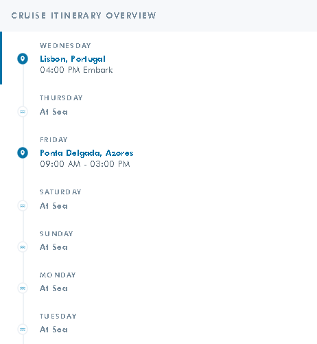The width and height of the screenshot is (317, 344).
Task: Select Sunday's At Sea wave icon
Action: pos(23,247)
